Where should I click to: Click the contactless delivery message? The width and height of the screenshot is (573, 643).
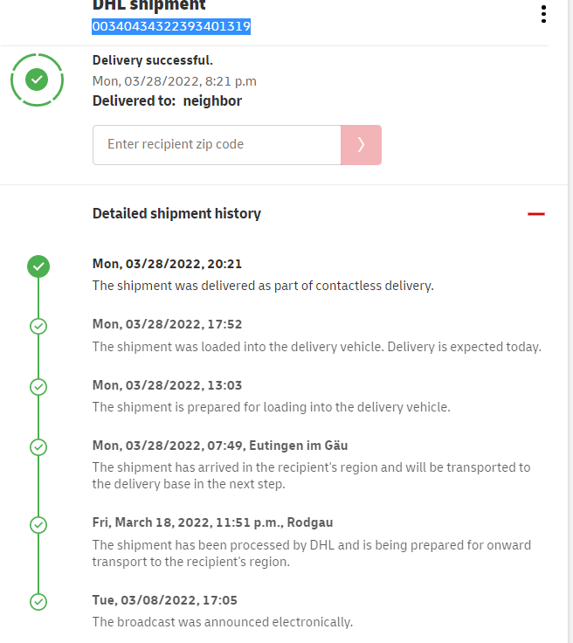pos(263,286)
